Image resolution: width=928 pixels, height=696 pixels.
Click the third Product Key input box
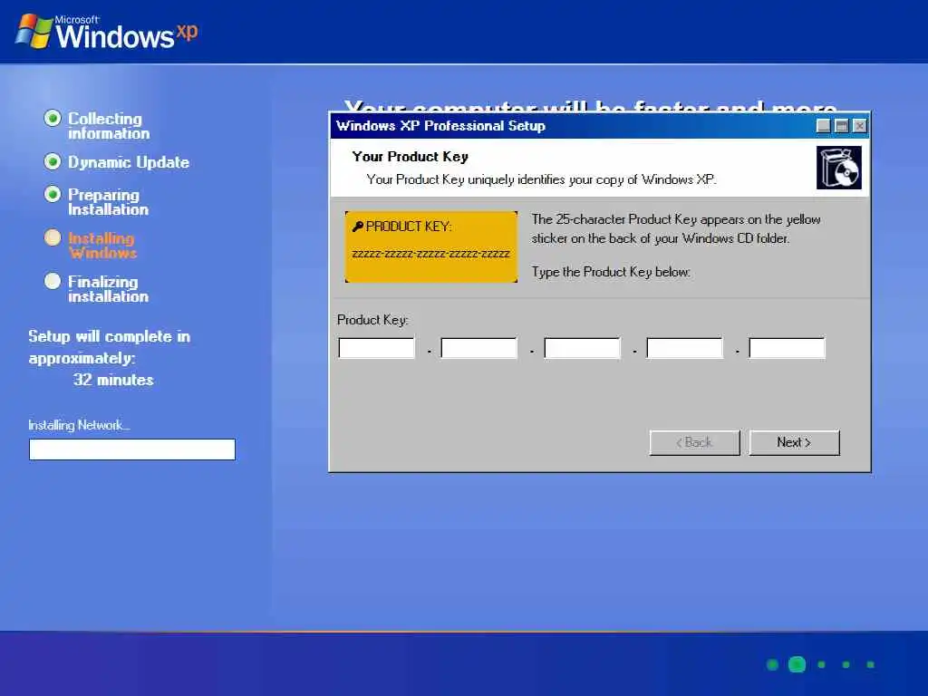pos(582,348)
